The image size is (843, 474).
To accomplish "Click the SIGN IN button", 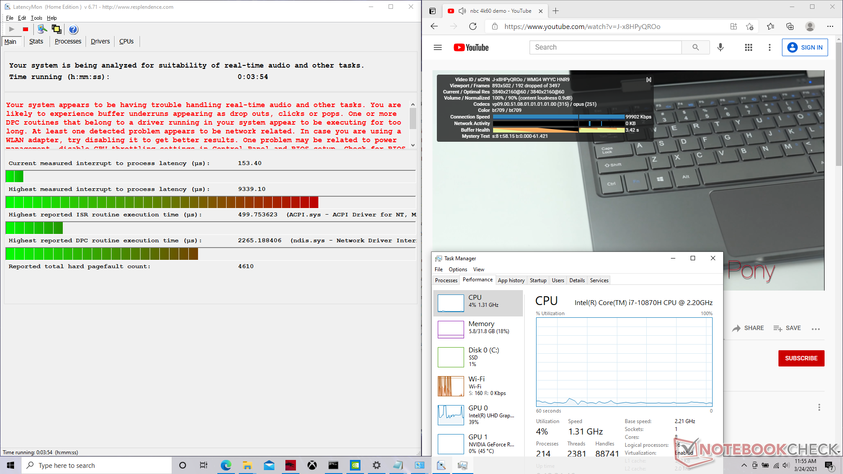I will pos(805,47).
